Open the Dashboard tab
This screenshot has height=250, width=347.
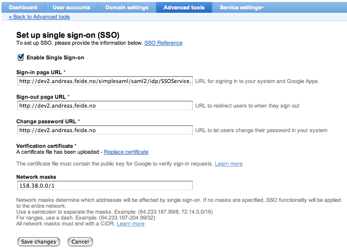[x=23, y=7]
